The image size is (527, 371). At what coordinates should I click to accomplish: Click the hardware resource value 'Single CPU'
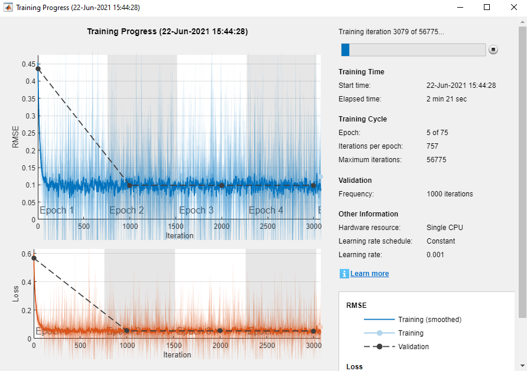click(x=445, y=228)
